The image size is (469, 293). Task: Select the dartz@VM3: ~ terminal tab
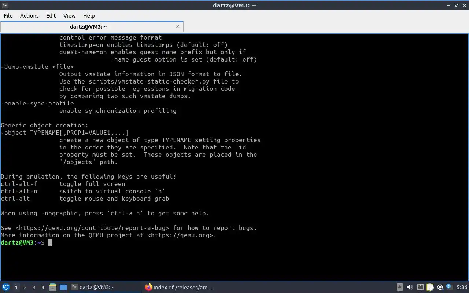(92, 27)
